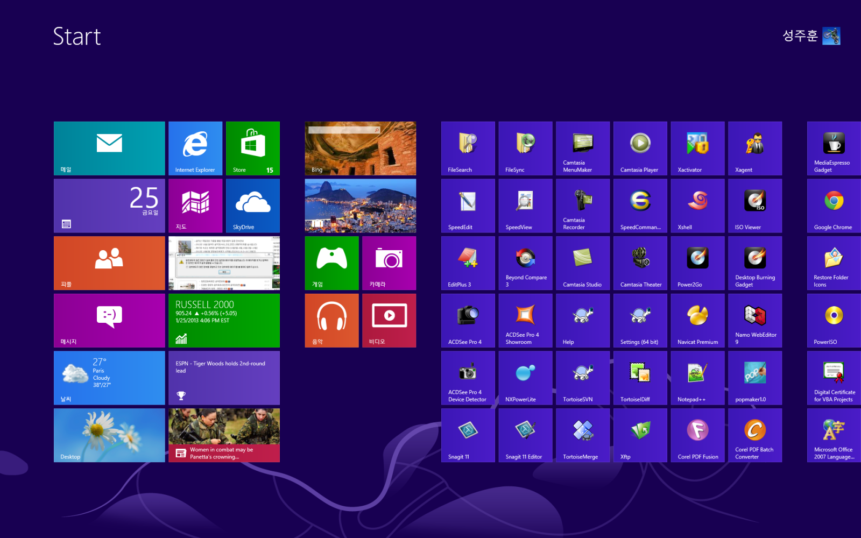The width and height of the screenshot is (861, 538).
Task: Open the city night photo tile
Action: point(361,206)
